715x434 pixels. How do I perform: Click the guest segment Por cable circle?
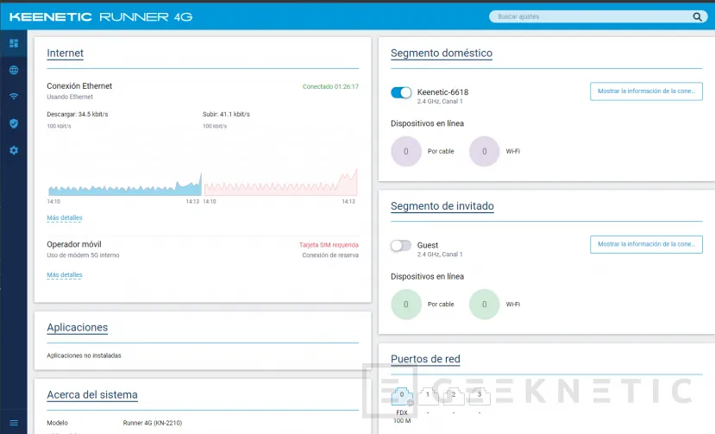coord(406,305)
